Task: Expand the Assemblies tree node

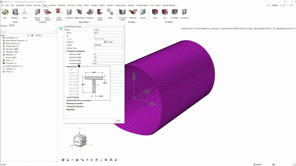Action: click(x=2, y=38)
